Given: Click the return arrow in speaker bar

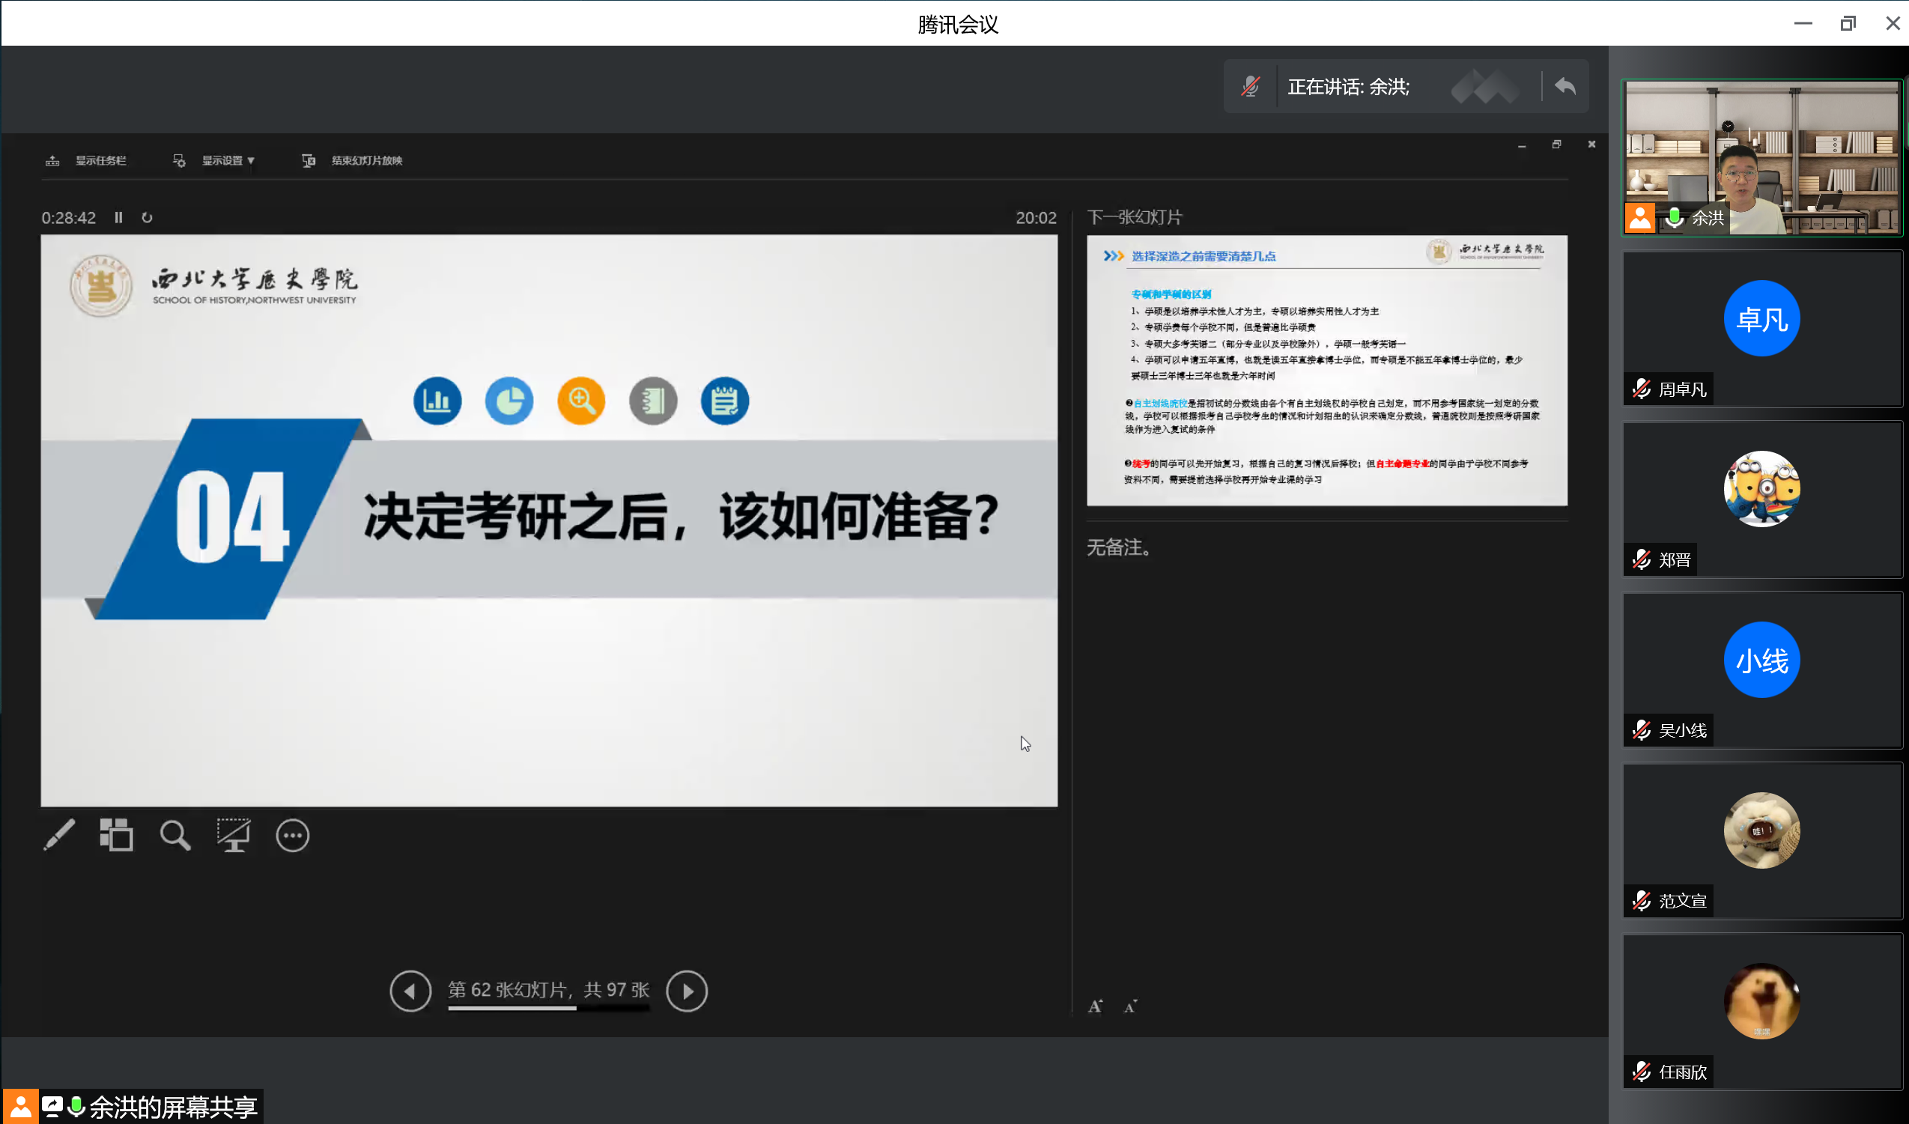Looking at the screenshot, I should point(1565,86).
